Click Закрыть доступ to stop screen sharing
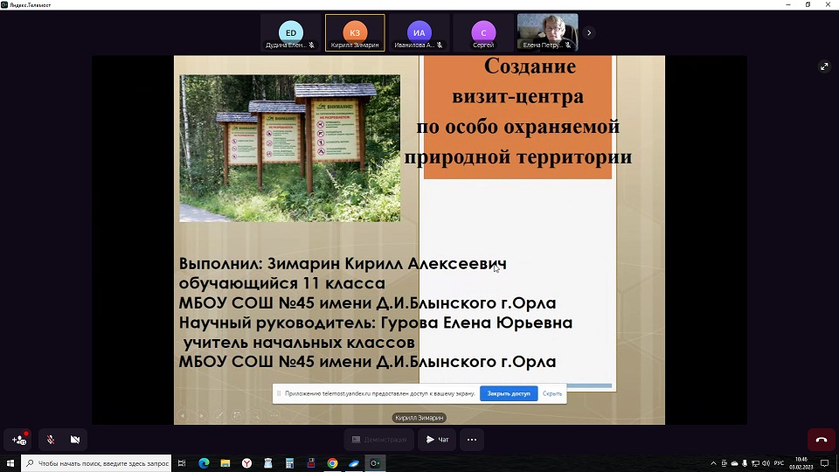This screenshot has width=839, height=472. 509,393
